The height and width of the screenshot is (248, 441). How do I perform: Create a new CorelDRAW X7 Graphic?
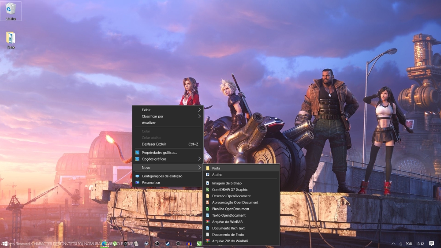[241, 189]
